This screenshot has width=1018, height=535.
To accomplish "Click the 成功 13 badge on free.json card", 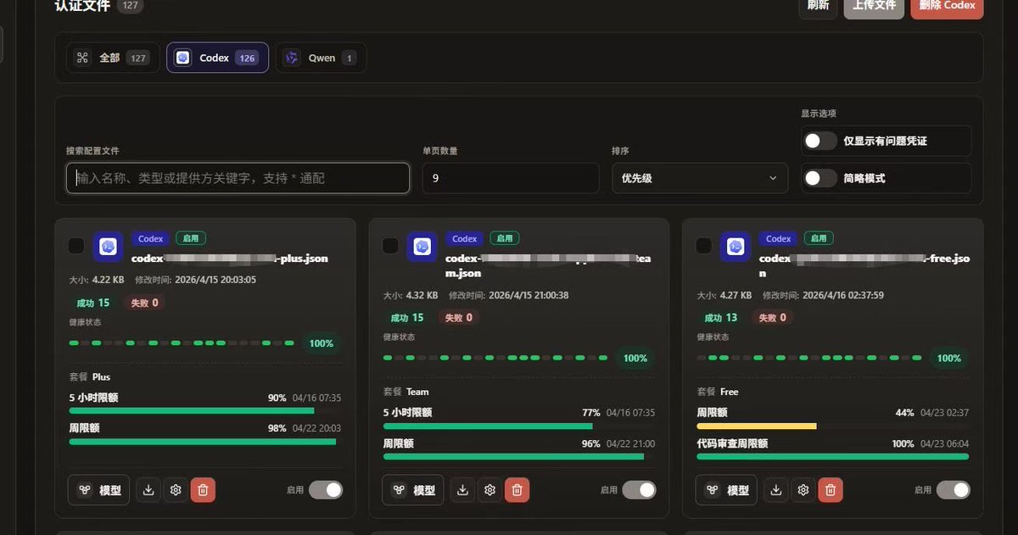I will (x=721, y=318).
